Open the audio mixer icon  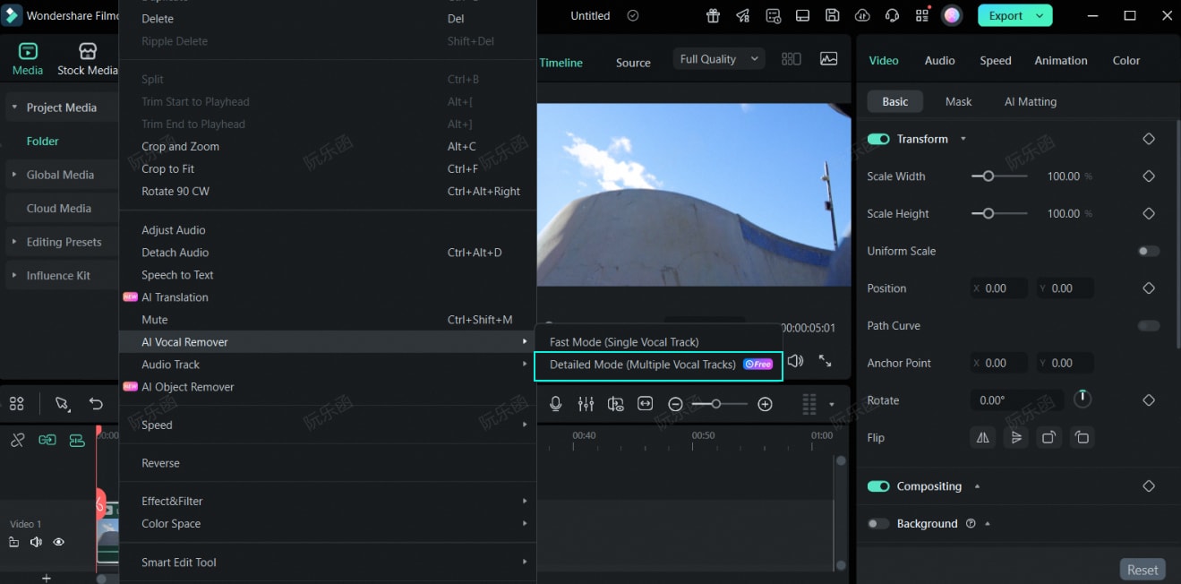586,403
